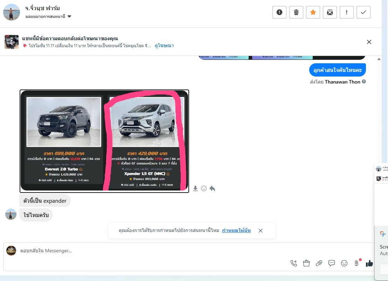Screen dimensions: 388x281
Task: Click the ลูกค้าสนใจคันไหนคะ message bubble
Action: 338,70
